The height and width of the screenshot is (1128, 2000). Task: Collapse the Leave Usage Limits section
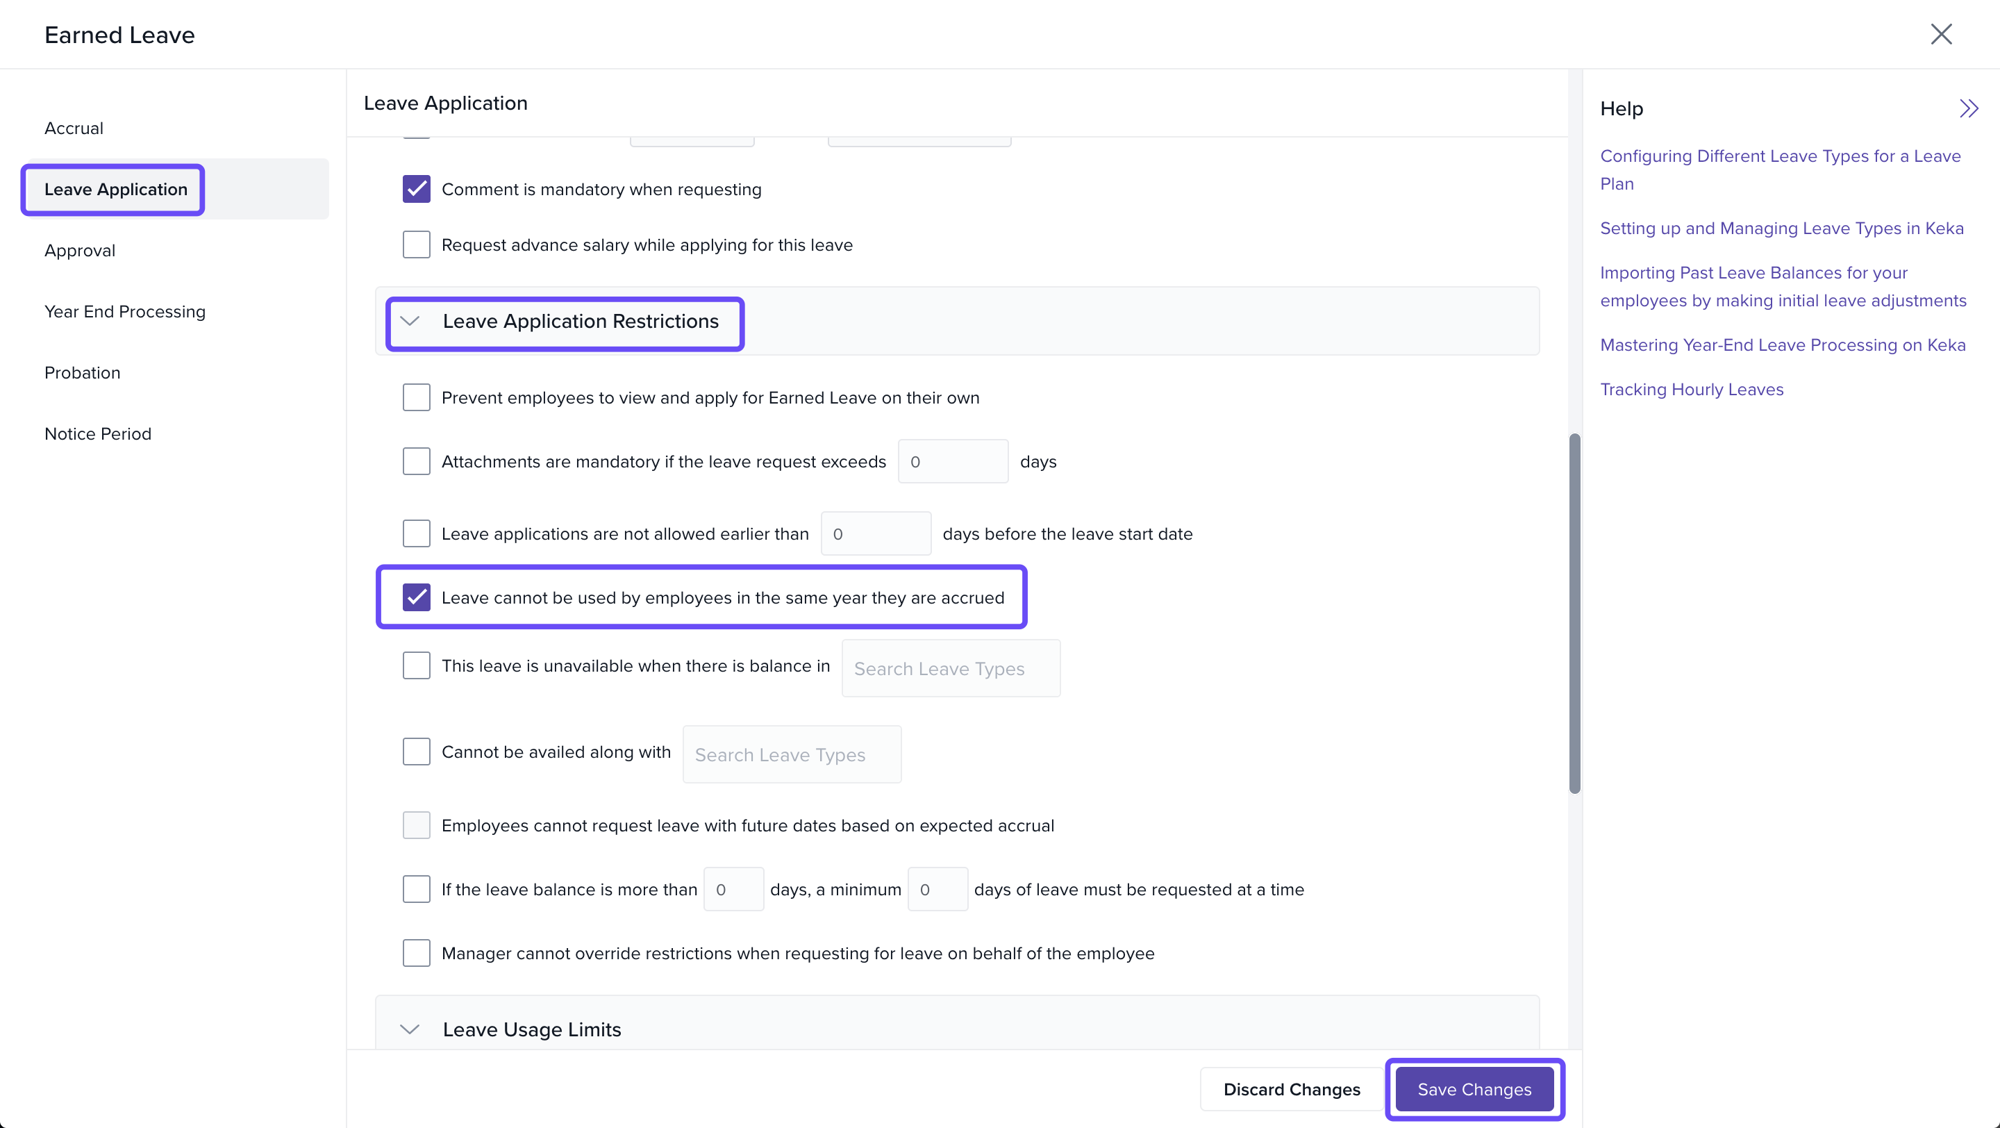410,1029
